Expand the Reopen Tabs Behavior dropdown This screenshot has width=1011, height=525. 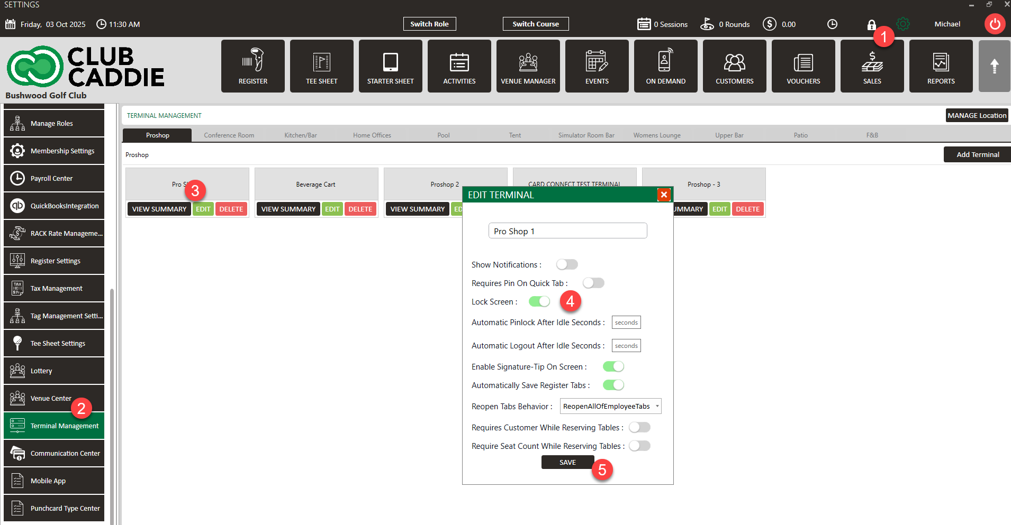click(x=611, y=406)
